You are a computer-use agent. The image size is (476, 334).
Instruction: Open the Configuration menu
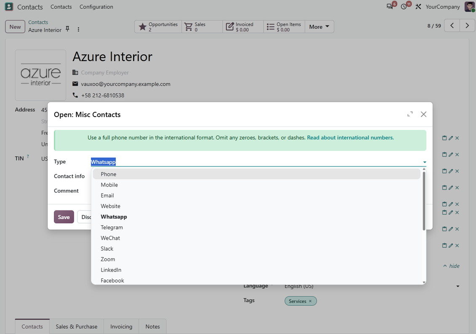(96, 7)
